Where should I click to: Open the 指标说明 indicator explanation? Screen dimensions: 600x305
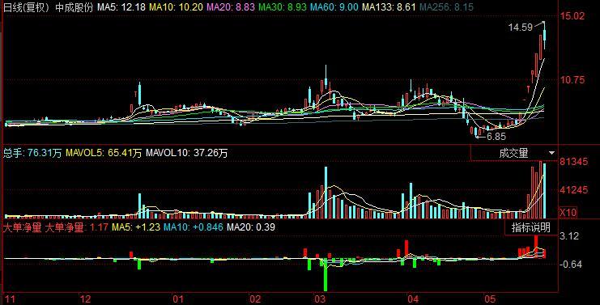coord(530,228)
